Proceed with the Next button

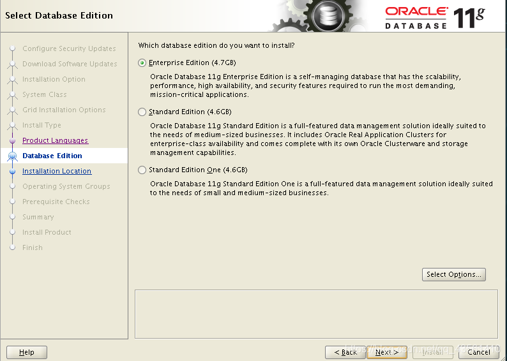click(387, 352)
